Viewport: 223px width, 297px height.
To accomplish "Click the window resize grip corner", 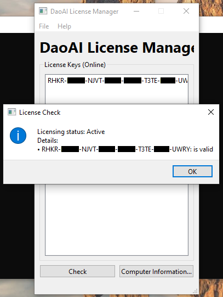I will click(196, 291).
